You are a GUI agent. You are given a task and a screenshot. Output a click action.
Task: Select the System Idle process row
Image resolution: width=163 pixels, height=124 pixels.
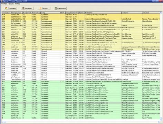[x=81, y=116]
